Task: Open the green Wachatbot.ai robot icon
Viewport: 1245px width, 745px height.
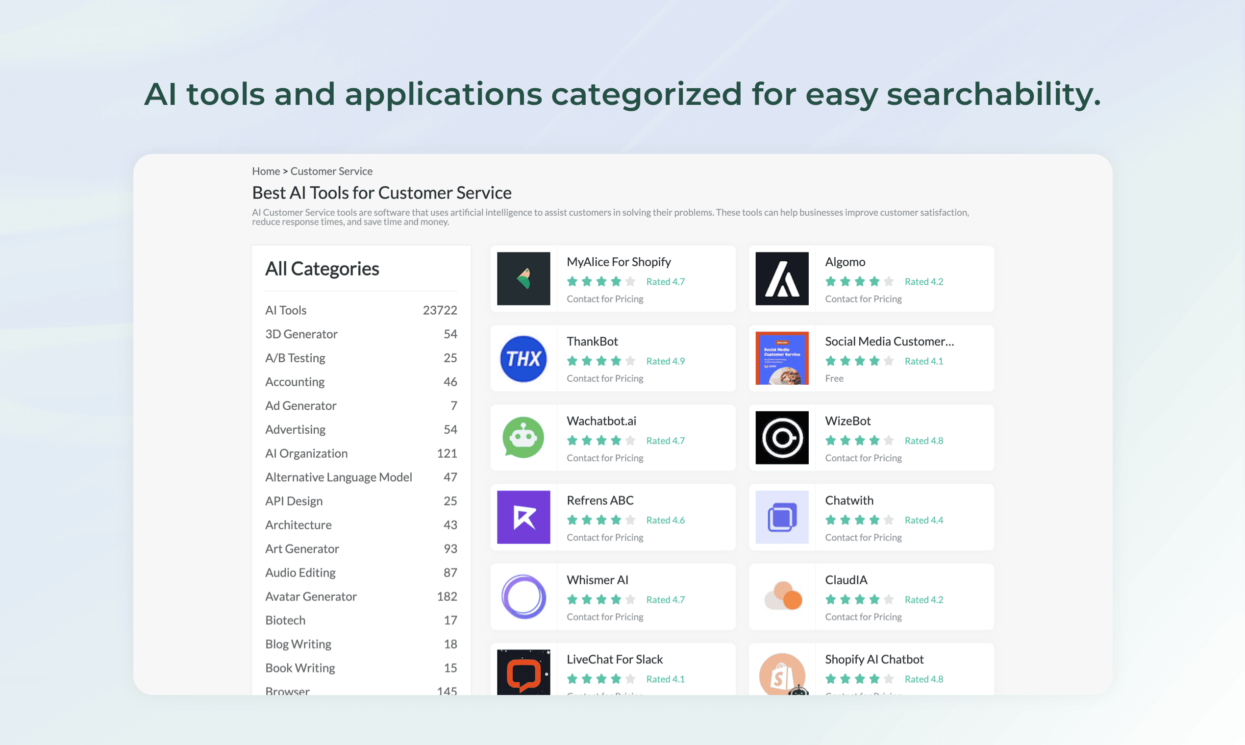Action: (x=523, y=438)
